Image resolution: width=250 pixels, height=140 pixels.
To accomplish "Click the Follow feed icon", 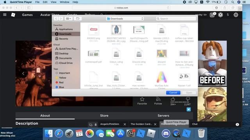I will coord(158,99).
